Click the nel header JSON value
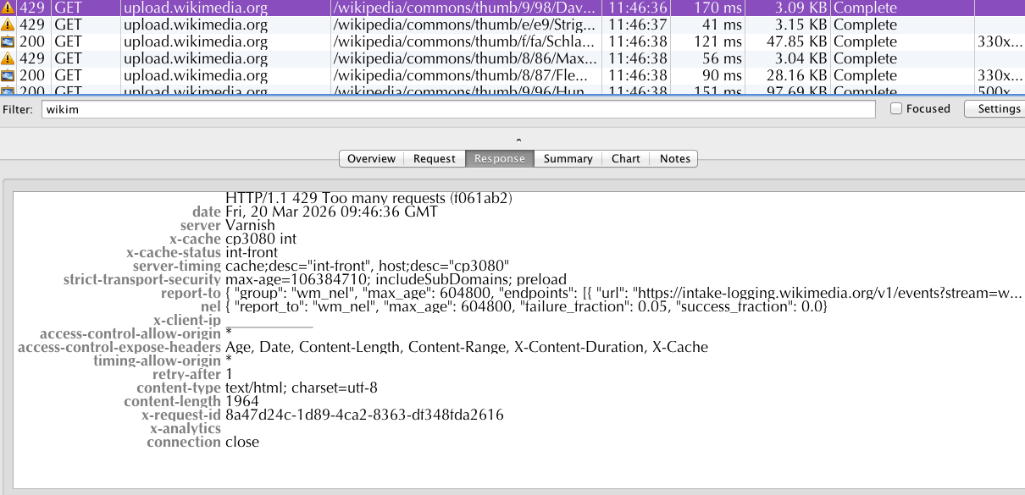1025x495 pixels. point(526,306)
